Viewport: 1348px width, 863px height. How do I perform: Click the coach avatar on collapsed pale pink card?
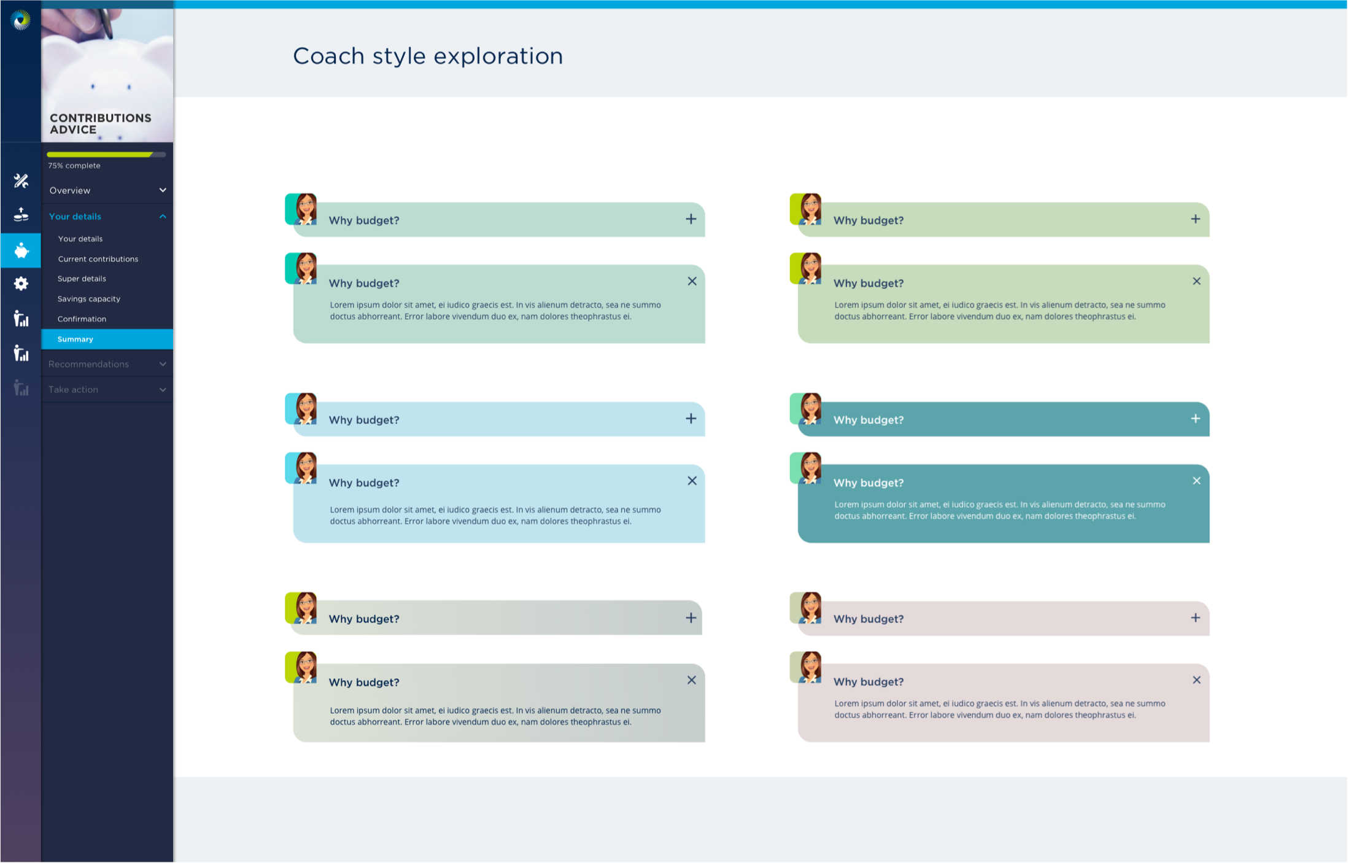pyautogui.click(x=806, y=608)
